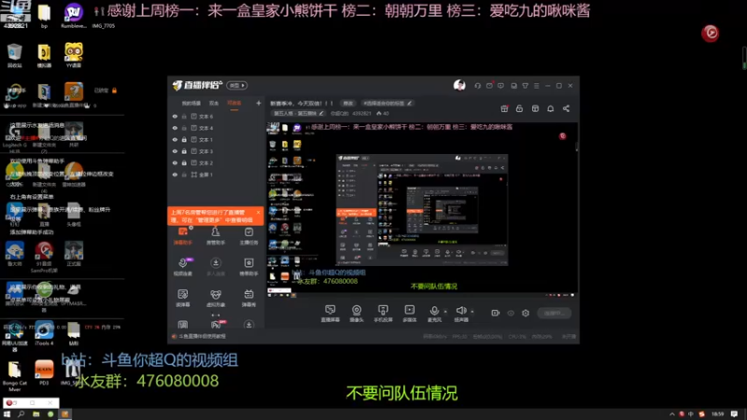This screenshot has width=747, height=420.
Task: Open customer service headset icon
Action: pyautogui.click(x=477, y=86)
